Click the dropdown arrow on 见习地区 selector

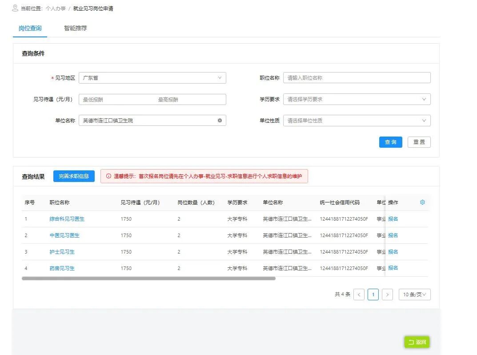click(219, 77)
